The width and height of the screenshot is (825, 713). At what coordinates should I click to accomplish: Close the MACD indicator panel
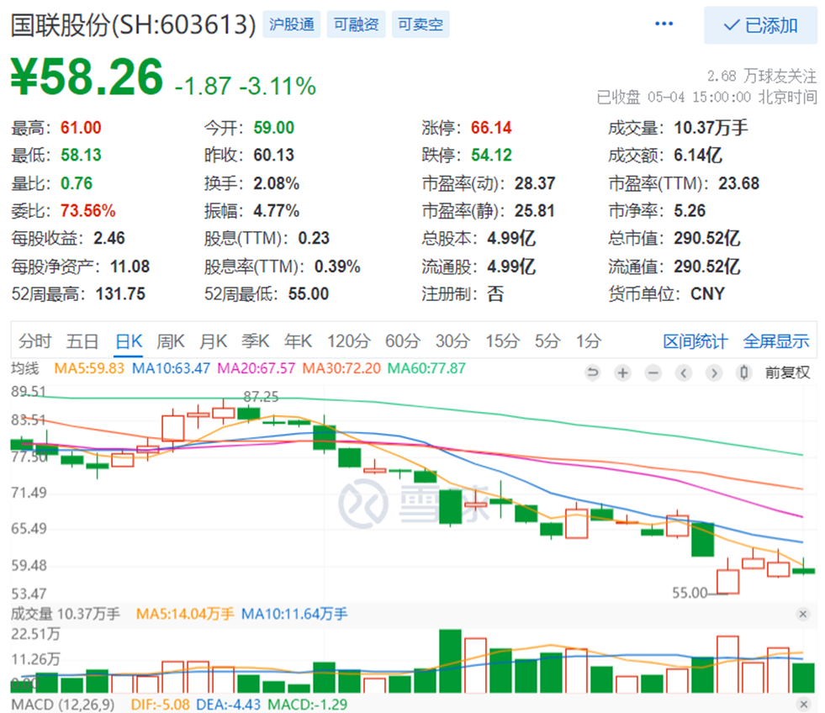[803, 705]
